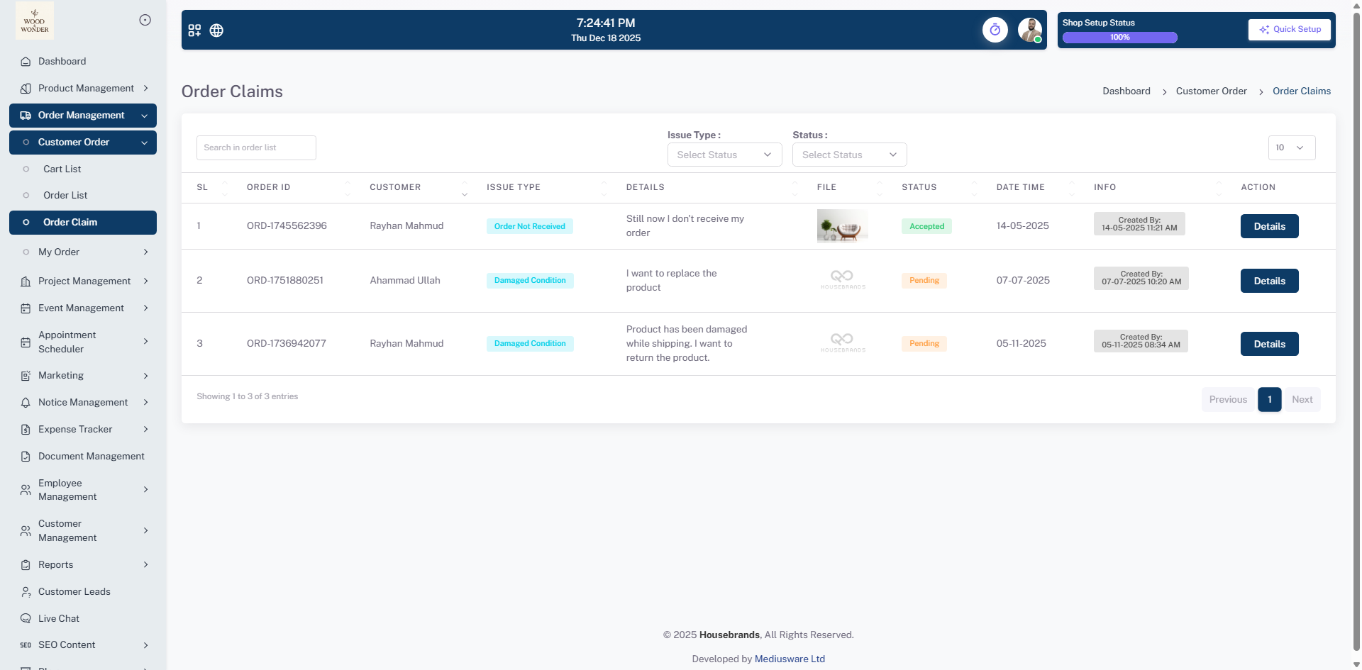Click the timer icon in the header
The image size is (1362, 670).
pyautogui.click(x=995, y=30)
